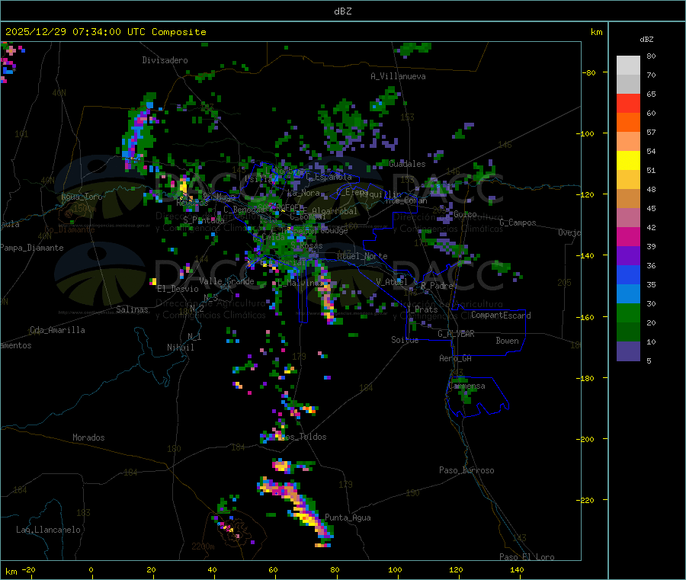Click the dBZ title at top center
The height and width of the screenshot is (580, 686).
(x=342, y=11)
